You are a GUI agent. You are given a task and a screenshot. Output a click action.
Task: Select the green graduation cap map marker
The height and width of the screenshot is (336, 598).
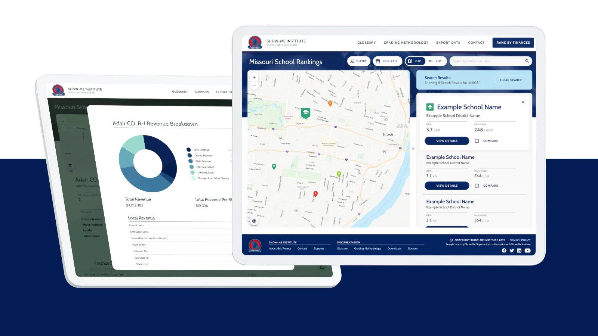tap(306, 112)
